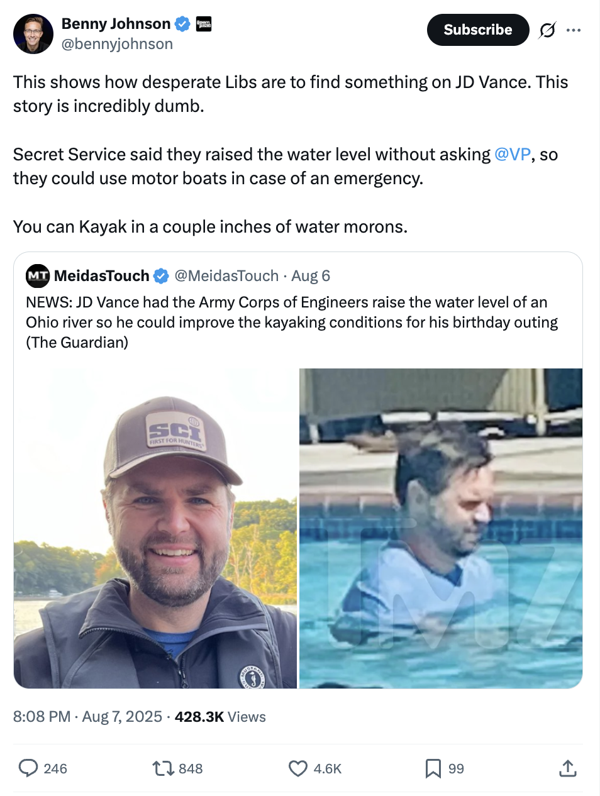This screenshot has width=600, height=796.
Task: Like the post with the heart icon
Action: pyautogui.click(x=297, y=768)
